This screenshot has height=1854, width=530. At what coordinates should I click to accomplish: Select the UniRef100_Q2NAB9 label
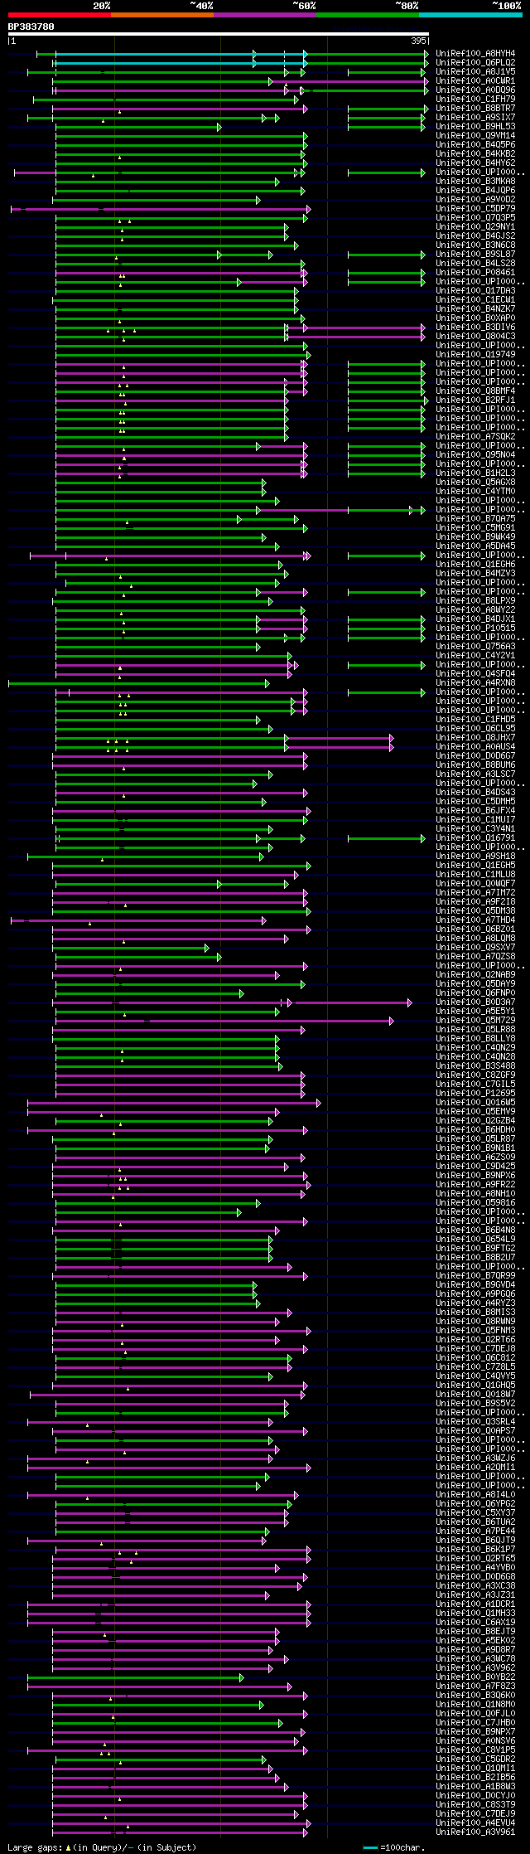(475, 974)
